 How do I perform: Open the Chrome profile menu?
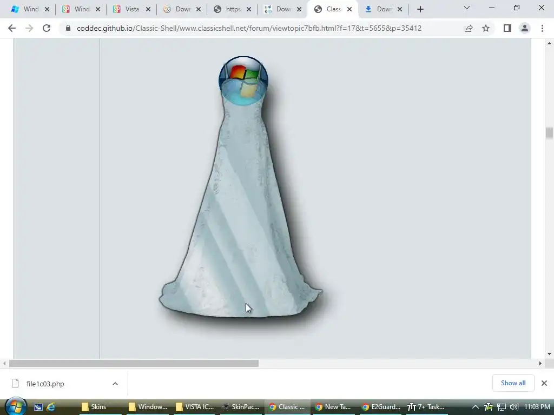point(525,28)
